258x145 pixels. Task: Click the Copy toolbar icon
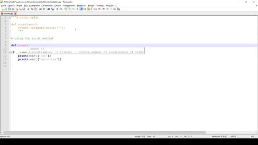click(32, 9)
